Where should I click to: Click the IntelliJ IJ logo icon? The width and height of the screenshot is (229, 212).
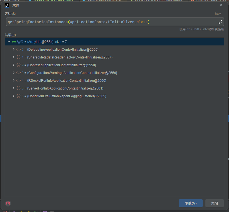click(7, 5)
